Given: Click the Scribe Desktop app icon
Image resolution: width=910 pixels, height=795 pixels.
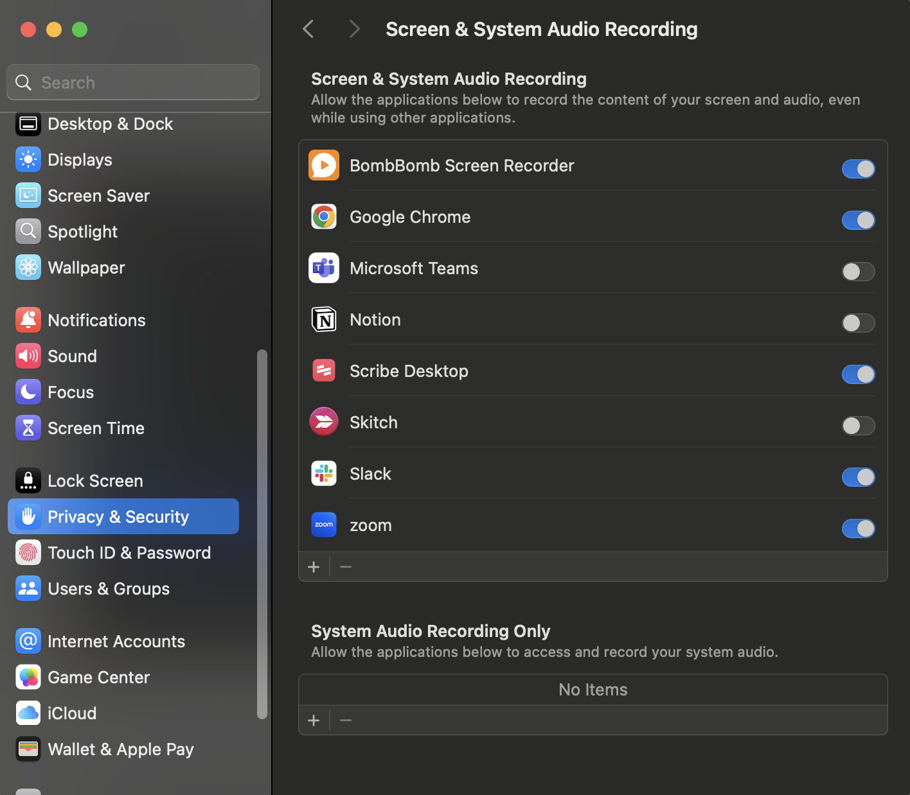Looking at the screenshot, I should (x=324, y=371).
